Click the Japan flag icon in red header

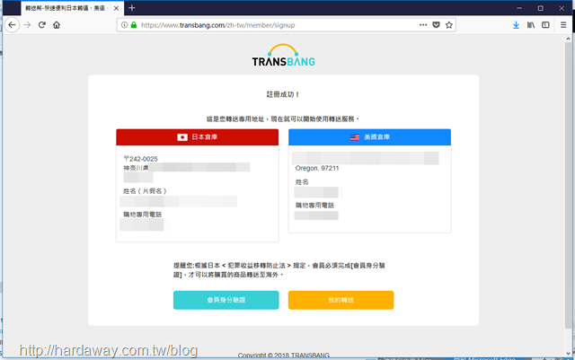tap(182, 137)
